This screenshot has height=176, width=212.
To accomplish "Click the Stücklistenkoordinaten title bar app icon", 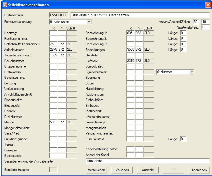I will 5,5.
